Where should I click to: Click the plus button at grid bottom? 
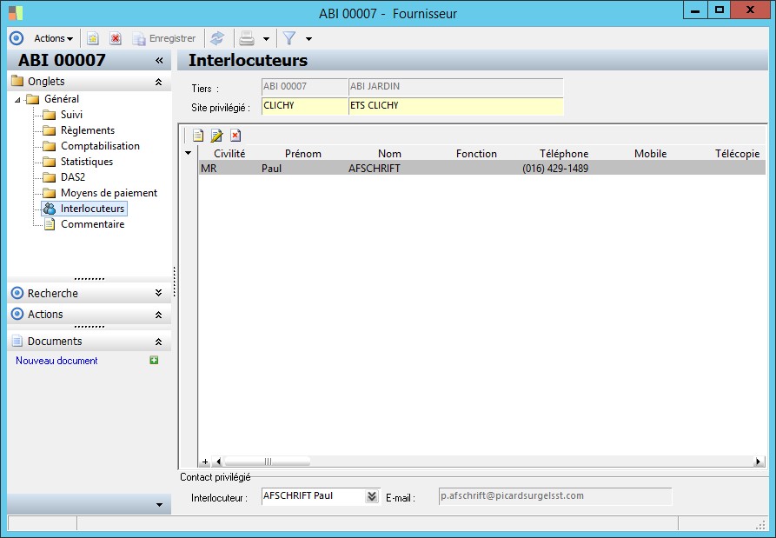205,462
